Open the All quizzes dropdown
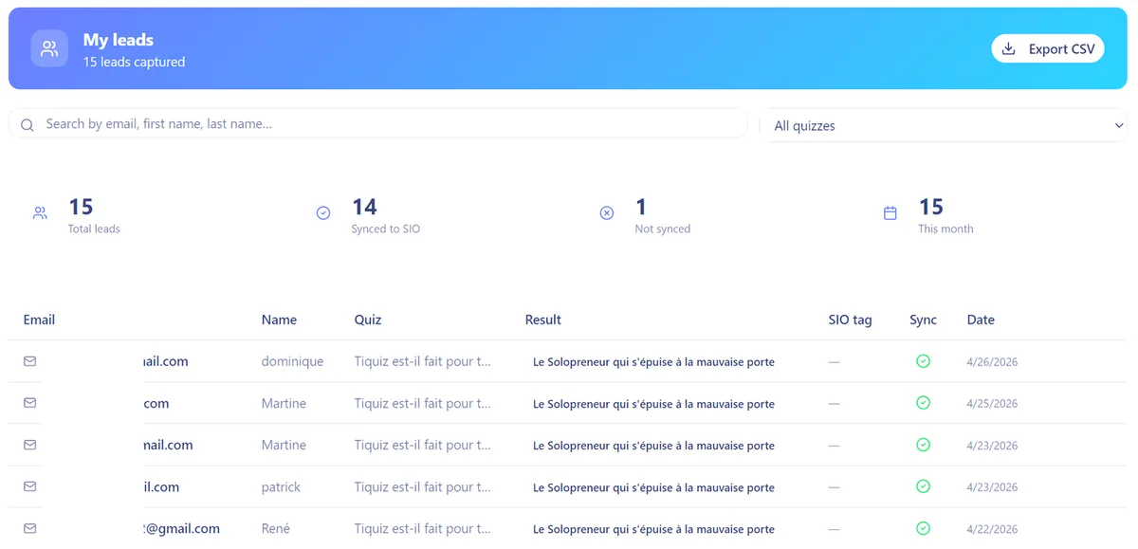This screenshot has height=549, width=1138. (x=944, y=125)
